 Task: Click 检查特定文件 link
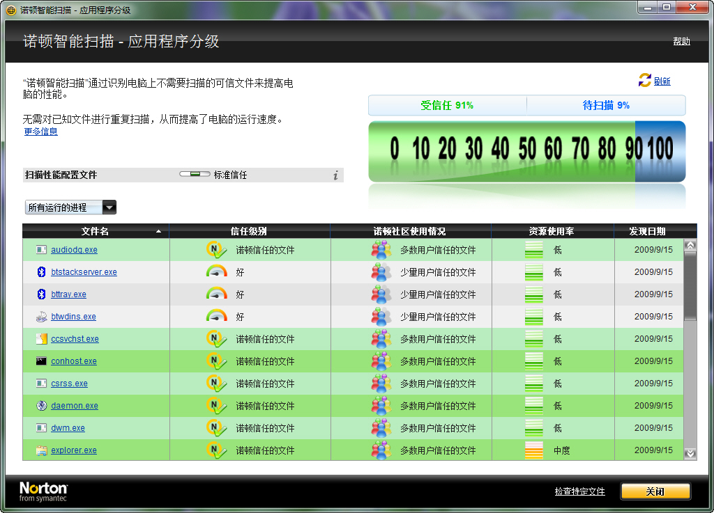[x=579, y=491]
